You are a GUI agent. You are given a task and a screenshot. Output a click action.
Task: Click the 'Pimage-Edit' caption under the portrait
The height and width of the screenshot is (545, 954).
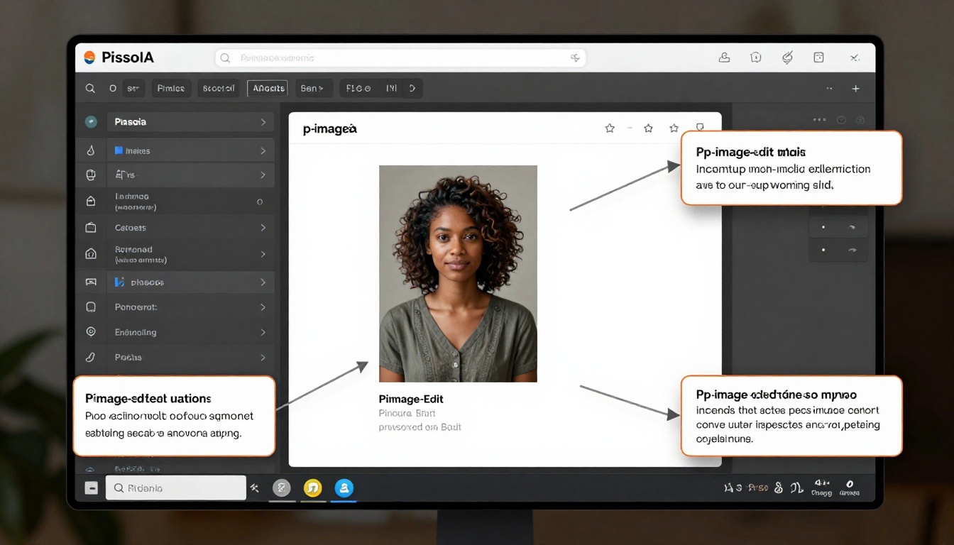(x=412, y=399)
